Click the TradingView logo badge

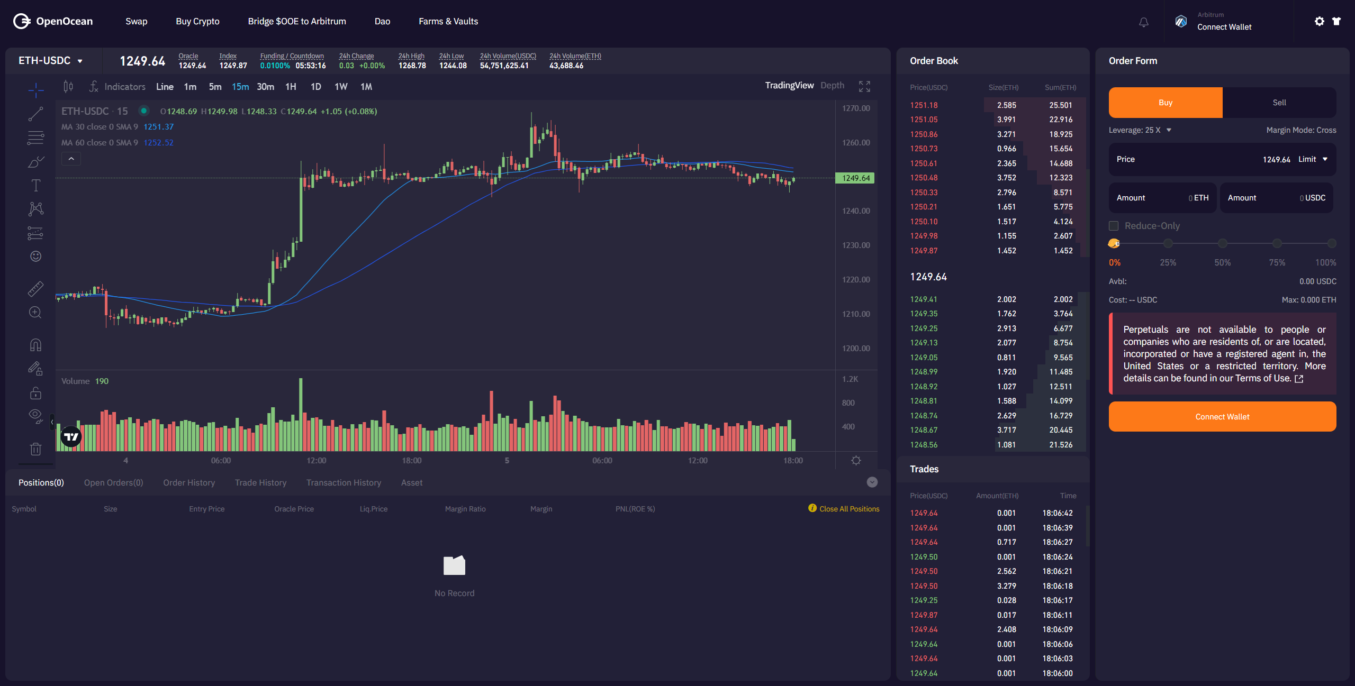coord(71,437)
